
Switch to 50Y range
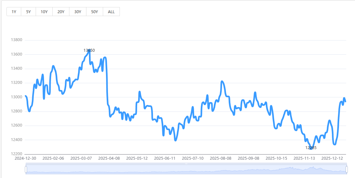[94, 12]
